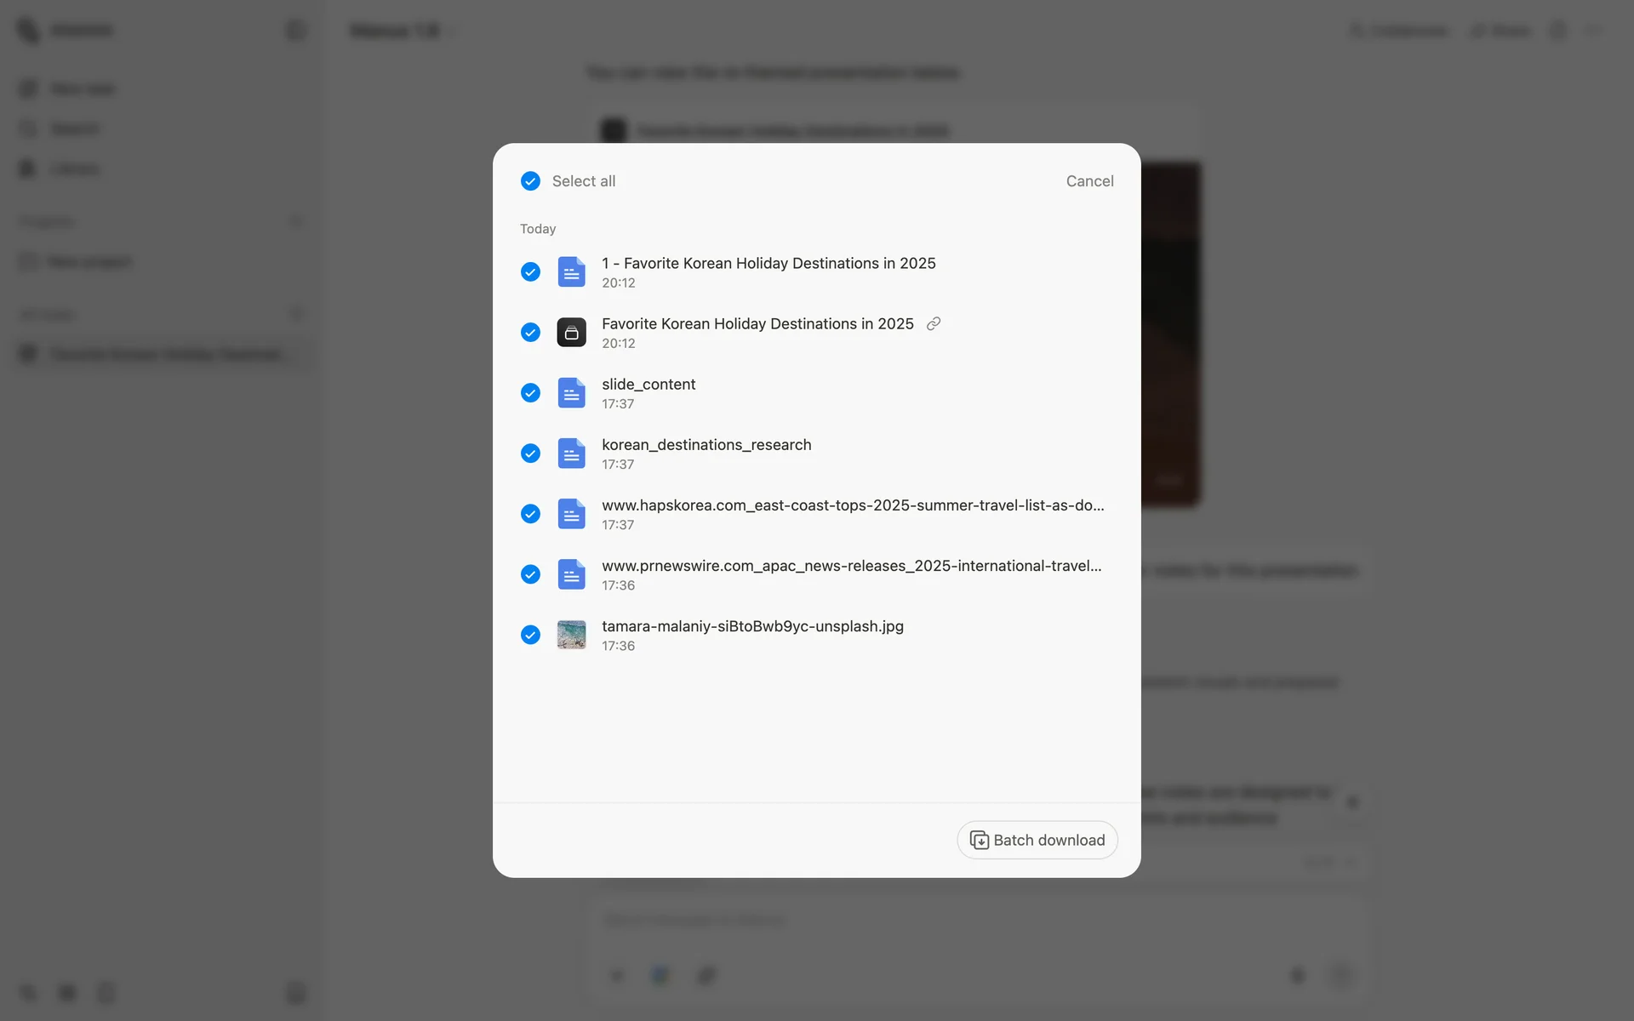Uncheck the prnewswire.com file checkbox
This screenshot has height=1021, width=1634.
pyautogui.click(x=530, y=574)
